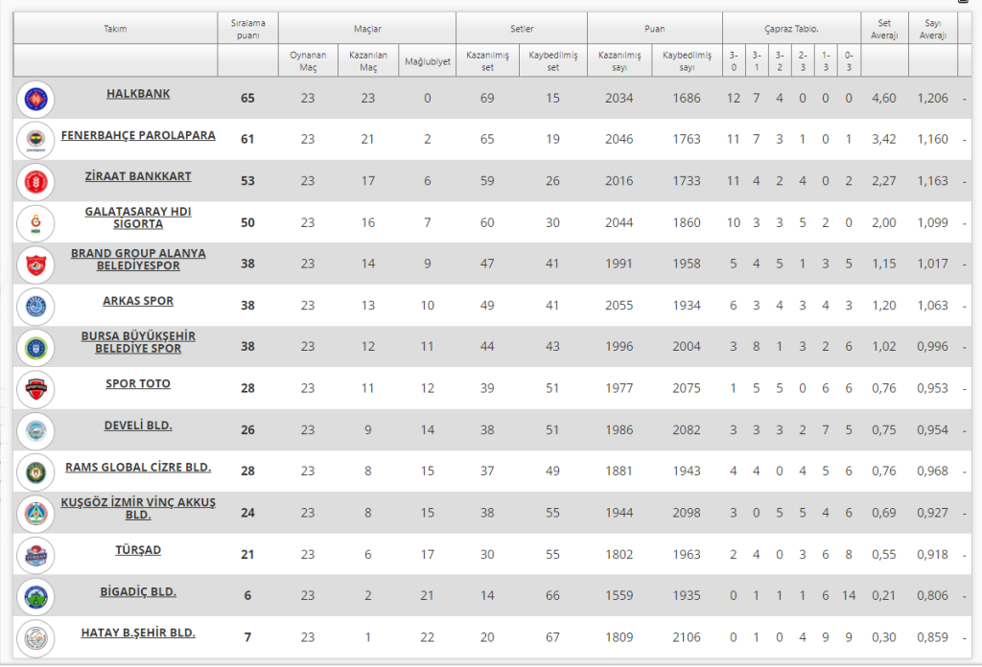Image resolution: width=982 pixels, height=667 pixels.
Task: Open the ARKAS SPOR team link
Action: (138, 301)
